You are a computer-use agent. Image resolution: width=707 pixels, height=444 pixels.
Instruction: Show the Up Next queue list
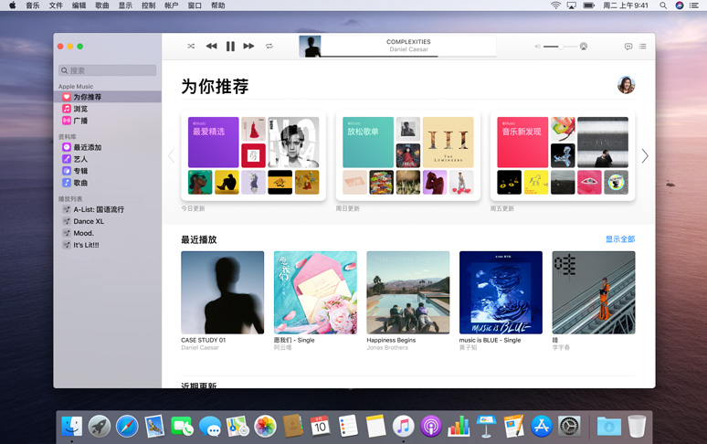coord(643,46)
